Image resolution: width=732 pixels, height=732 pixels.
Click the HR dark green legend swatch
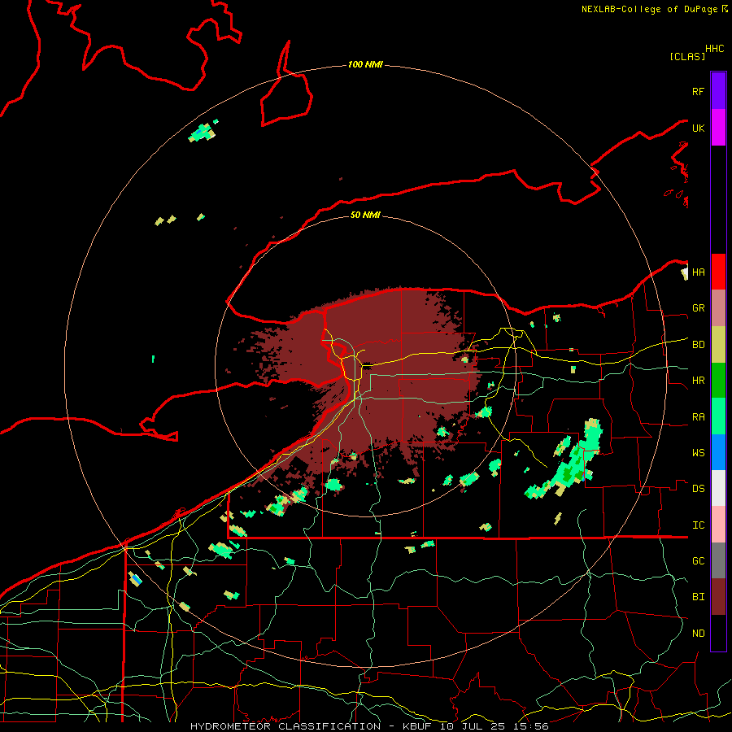[718, 381]
